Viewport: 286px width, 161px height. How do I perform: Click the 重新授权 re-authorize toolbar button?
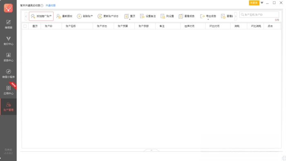pos(65,16)
